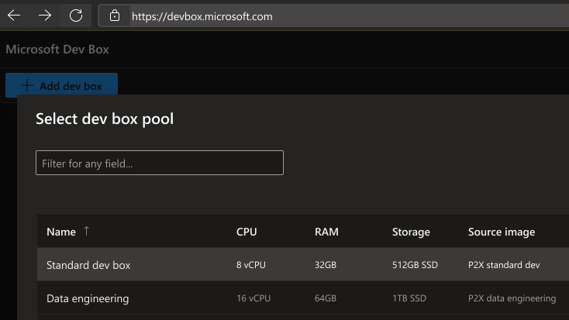
Task: Click the browser forward arrow
Action: 45,15
